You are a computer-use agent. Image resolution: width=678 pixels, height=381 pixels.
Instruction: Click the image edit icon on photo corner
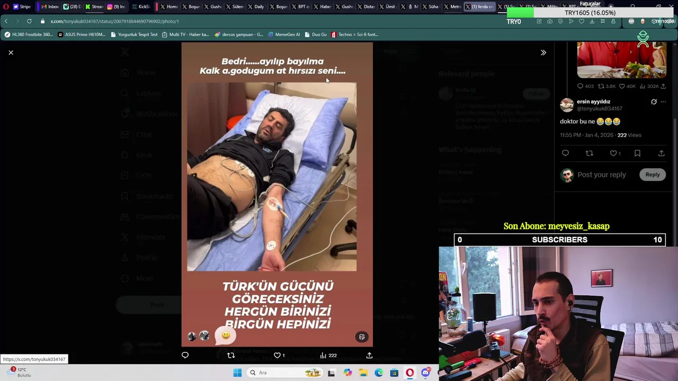point(362,337)
